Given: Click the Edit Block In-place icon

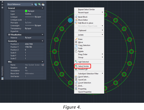Looking at the screenshot, I should tap(76, 23).
